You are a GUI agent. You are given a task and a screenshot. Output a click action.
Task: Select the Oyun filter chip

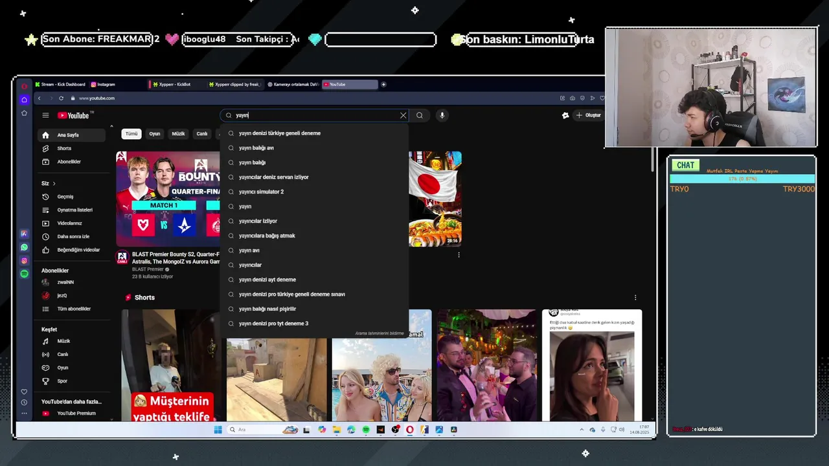coord(155,134)
